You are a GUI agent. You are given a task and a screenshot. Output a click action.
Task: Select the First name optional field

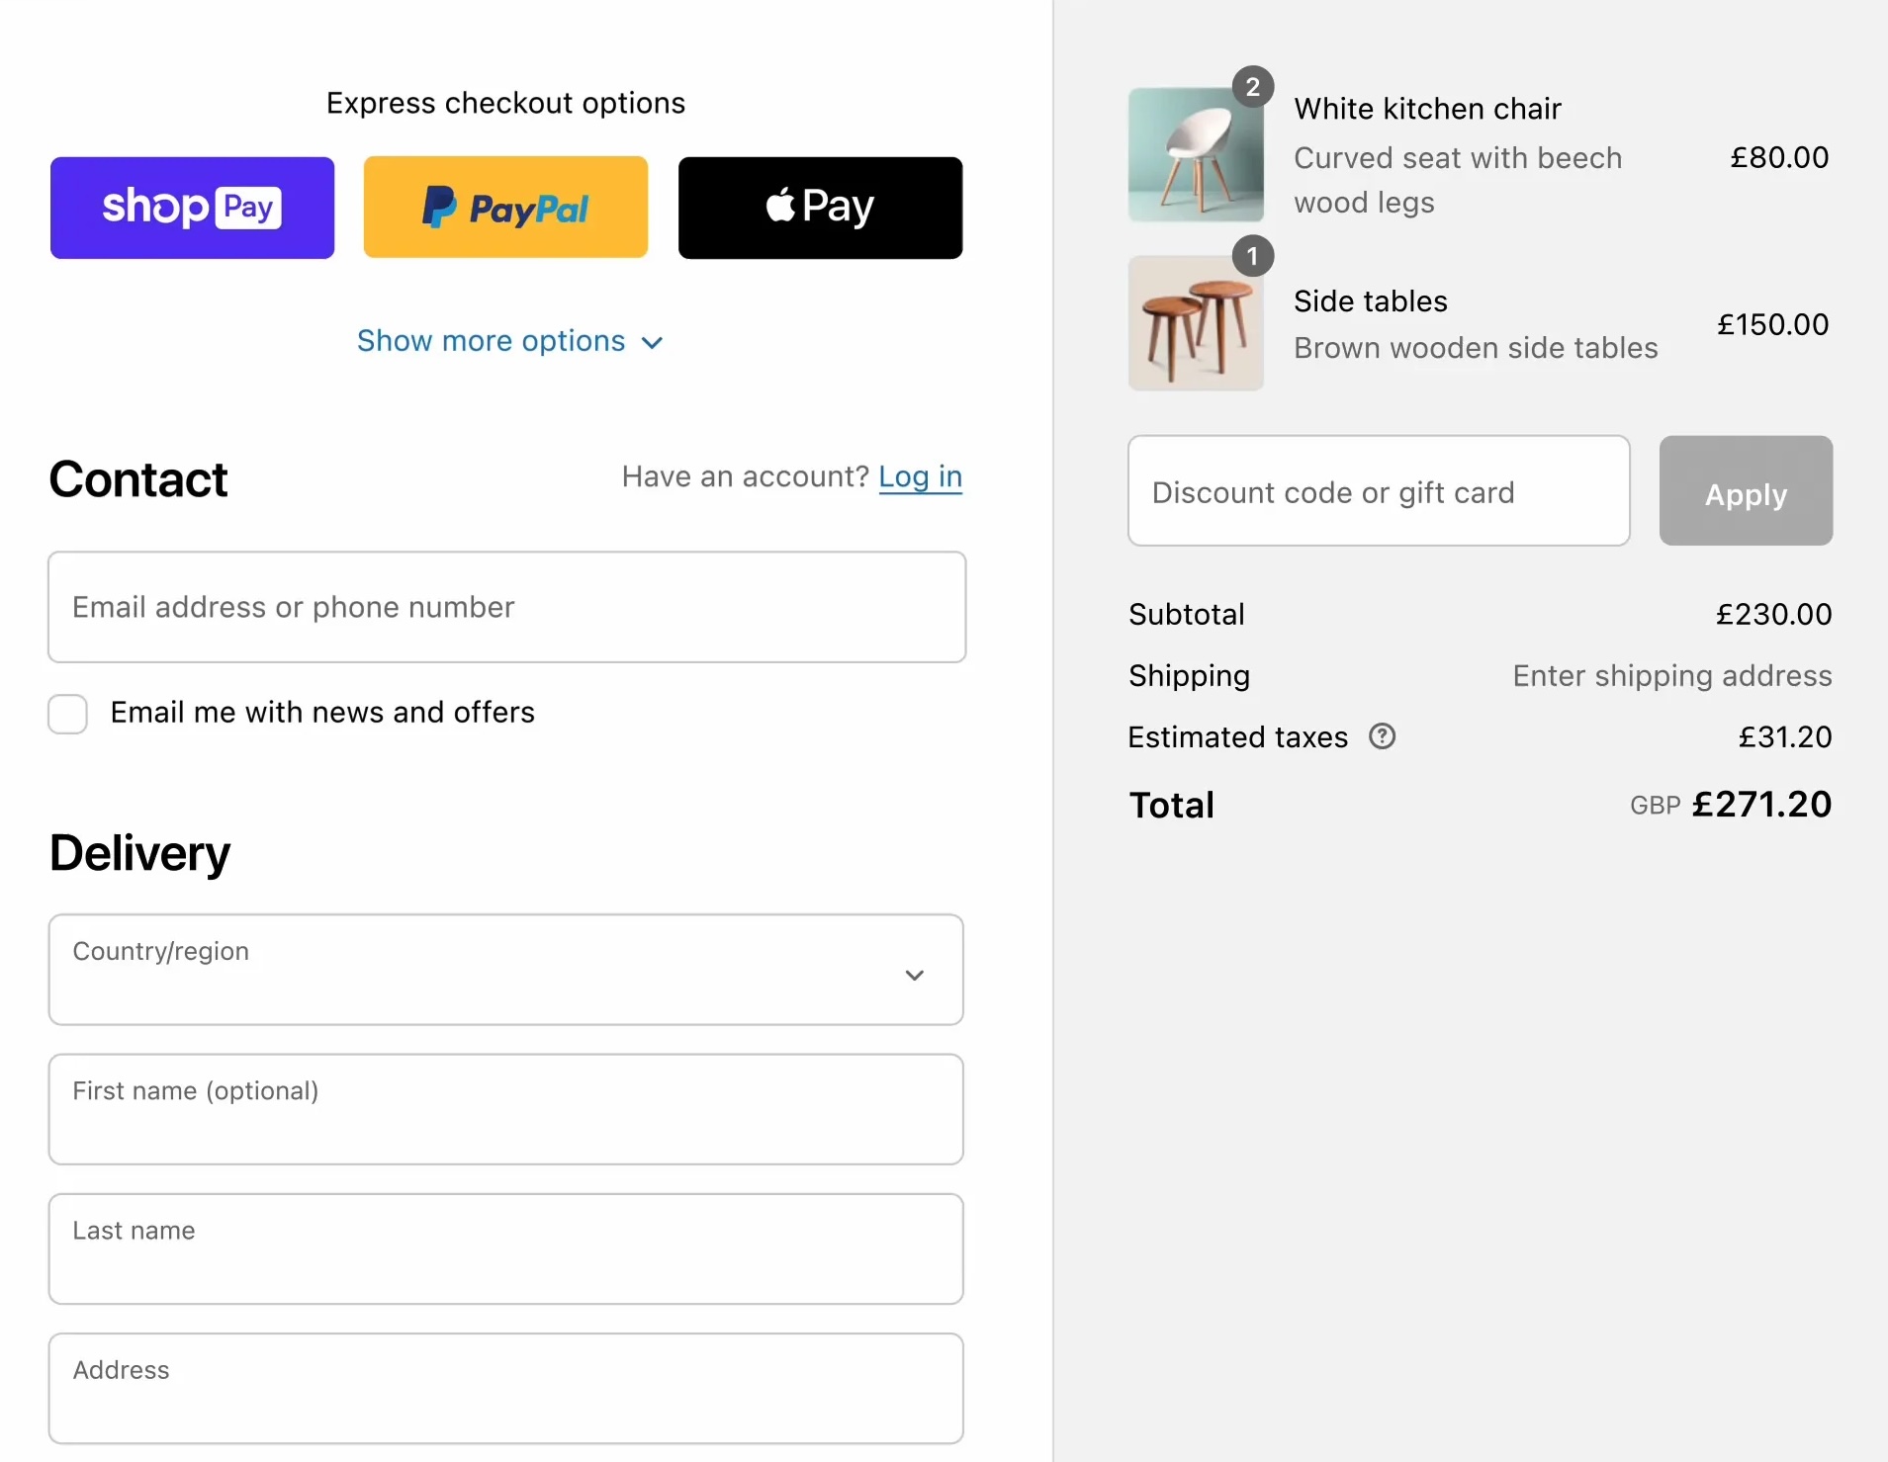(x=506, y=1109)
